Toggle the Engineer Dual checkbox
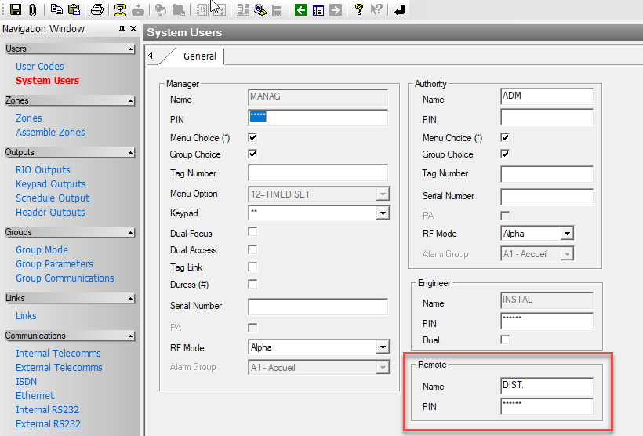 click(505, 339)
